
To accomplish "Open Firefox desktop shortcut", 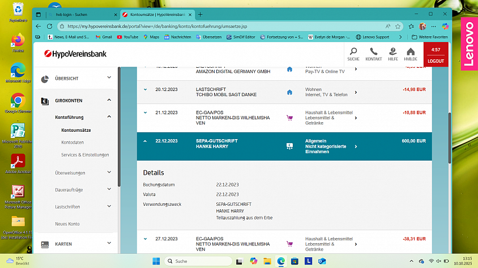I will pyautogui.click(x=18, y=42).
